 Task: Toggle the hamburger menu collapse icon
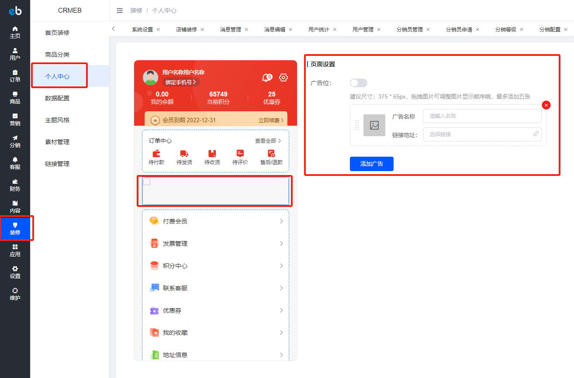tap(120, 10)
